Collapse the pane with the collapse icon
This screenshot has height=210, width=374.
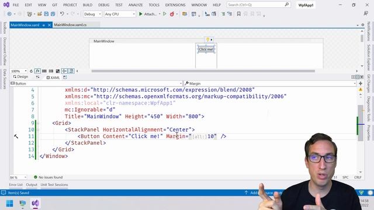click(x=362, y=77)
